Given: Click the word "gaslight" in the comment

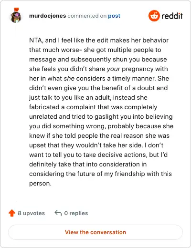Looking at the screenshot, I should 106,117.
